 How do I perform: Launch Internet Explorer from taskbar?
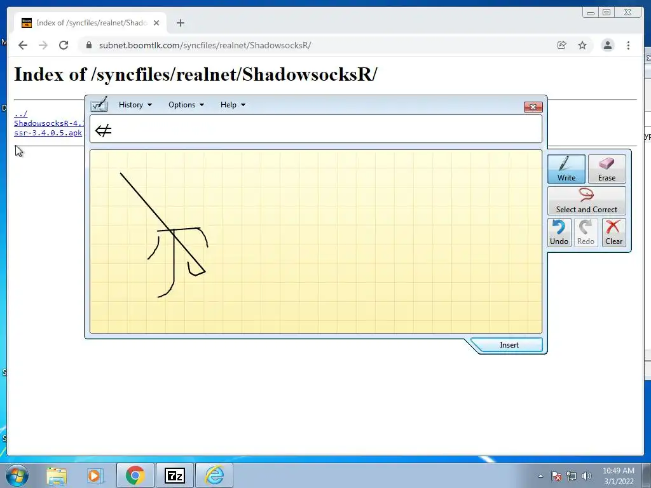pos(214,475)
